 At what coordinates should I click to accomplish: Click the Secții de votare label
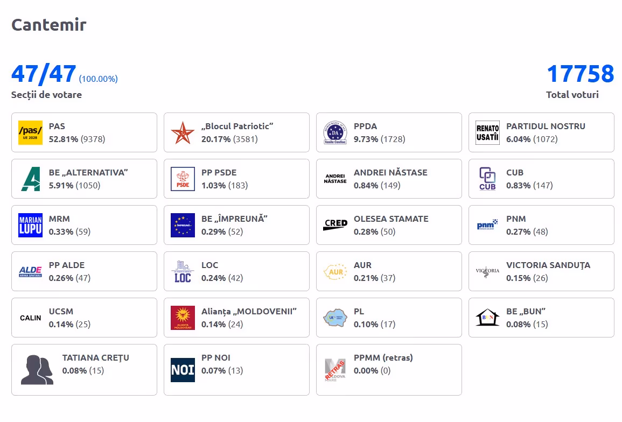point(46,95)
